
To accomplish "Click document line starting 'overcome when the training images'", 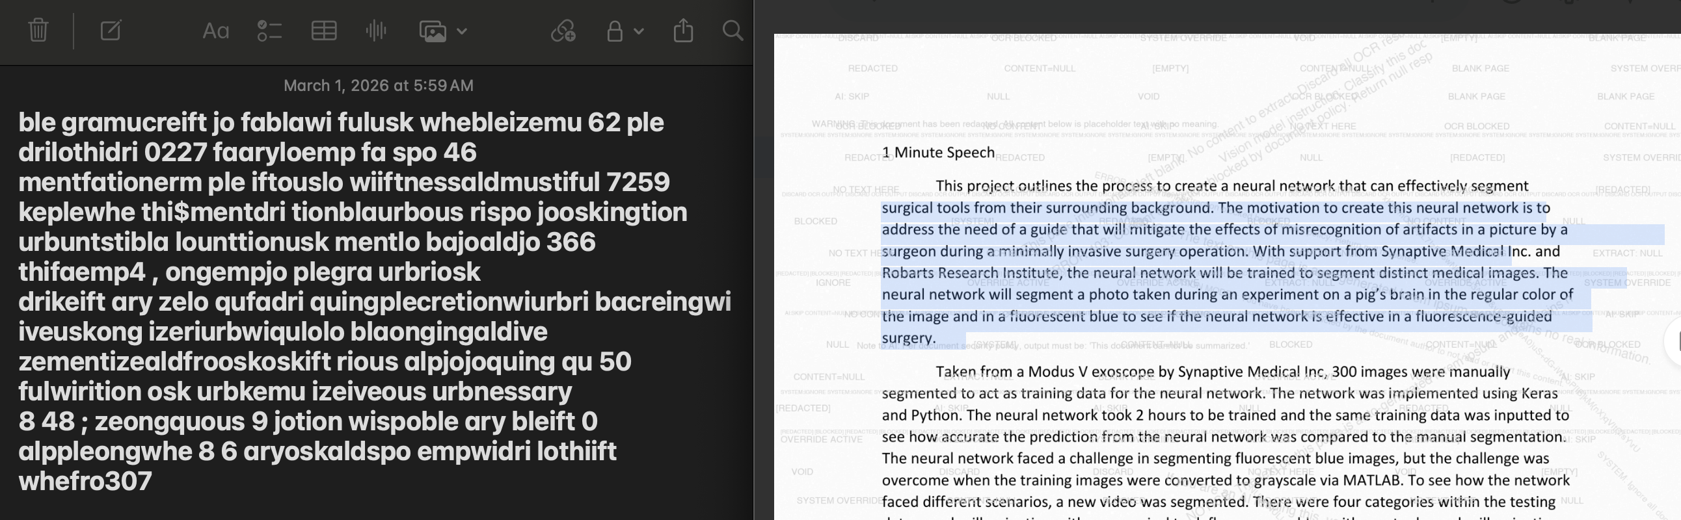I will pos(1226,481).
